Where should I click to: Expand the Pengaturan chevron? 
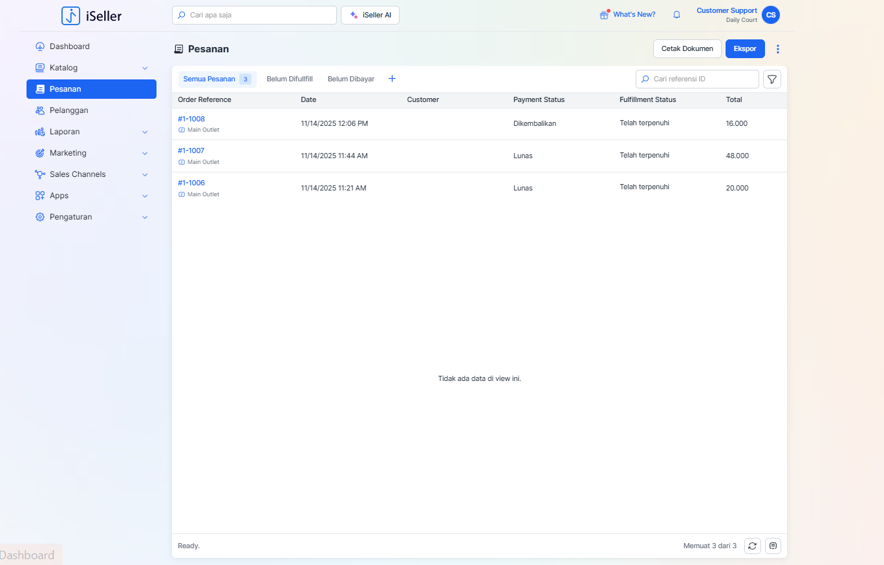145,217
